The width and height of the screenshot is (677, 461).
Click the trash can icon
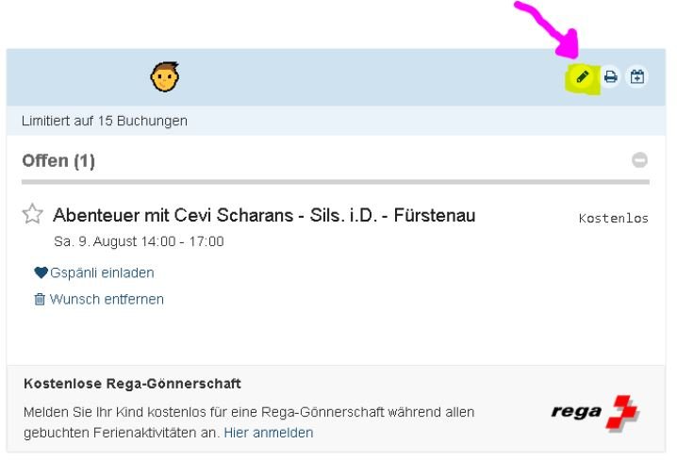coord(40,299)
